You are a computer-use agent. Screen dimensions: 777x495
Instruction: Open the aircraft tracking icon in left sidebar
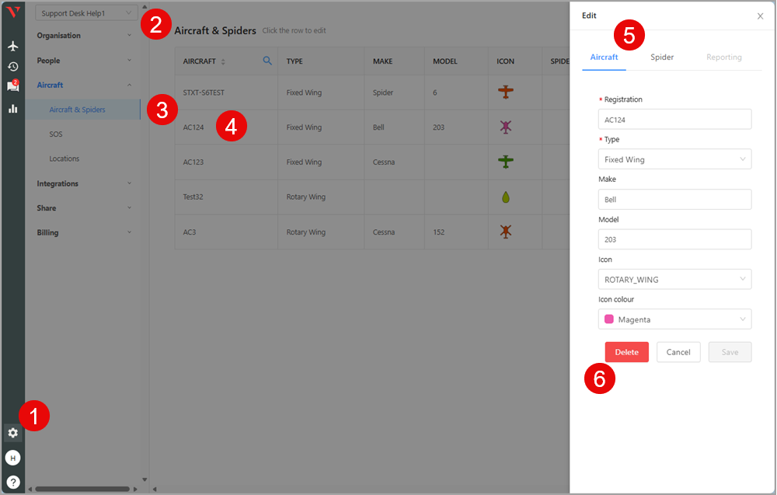point(12,46)
